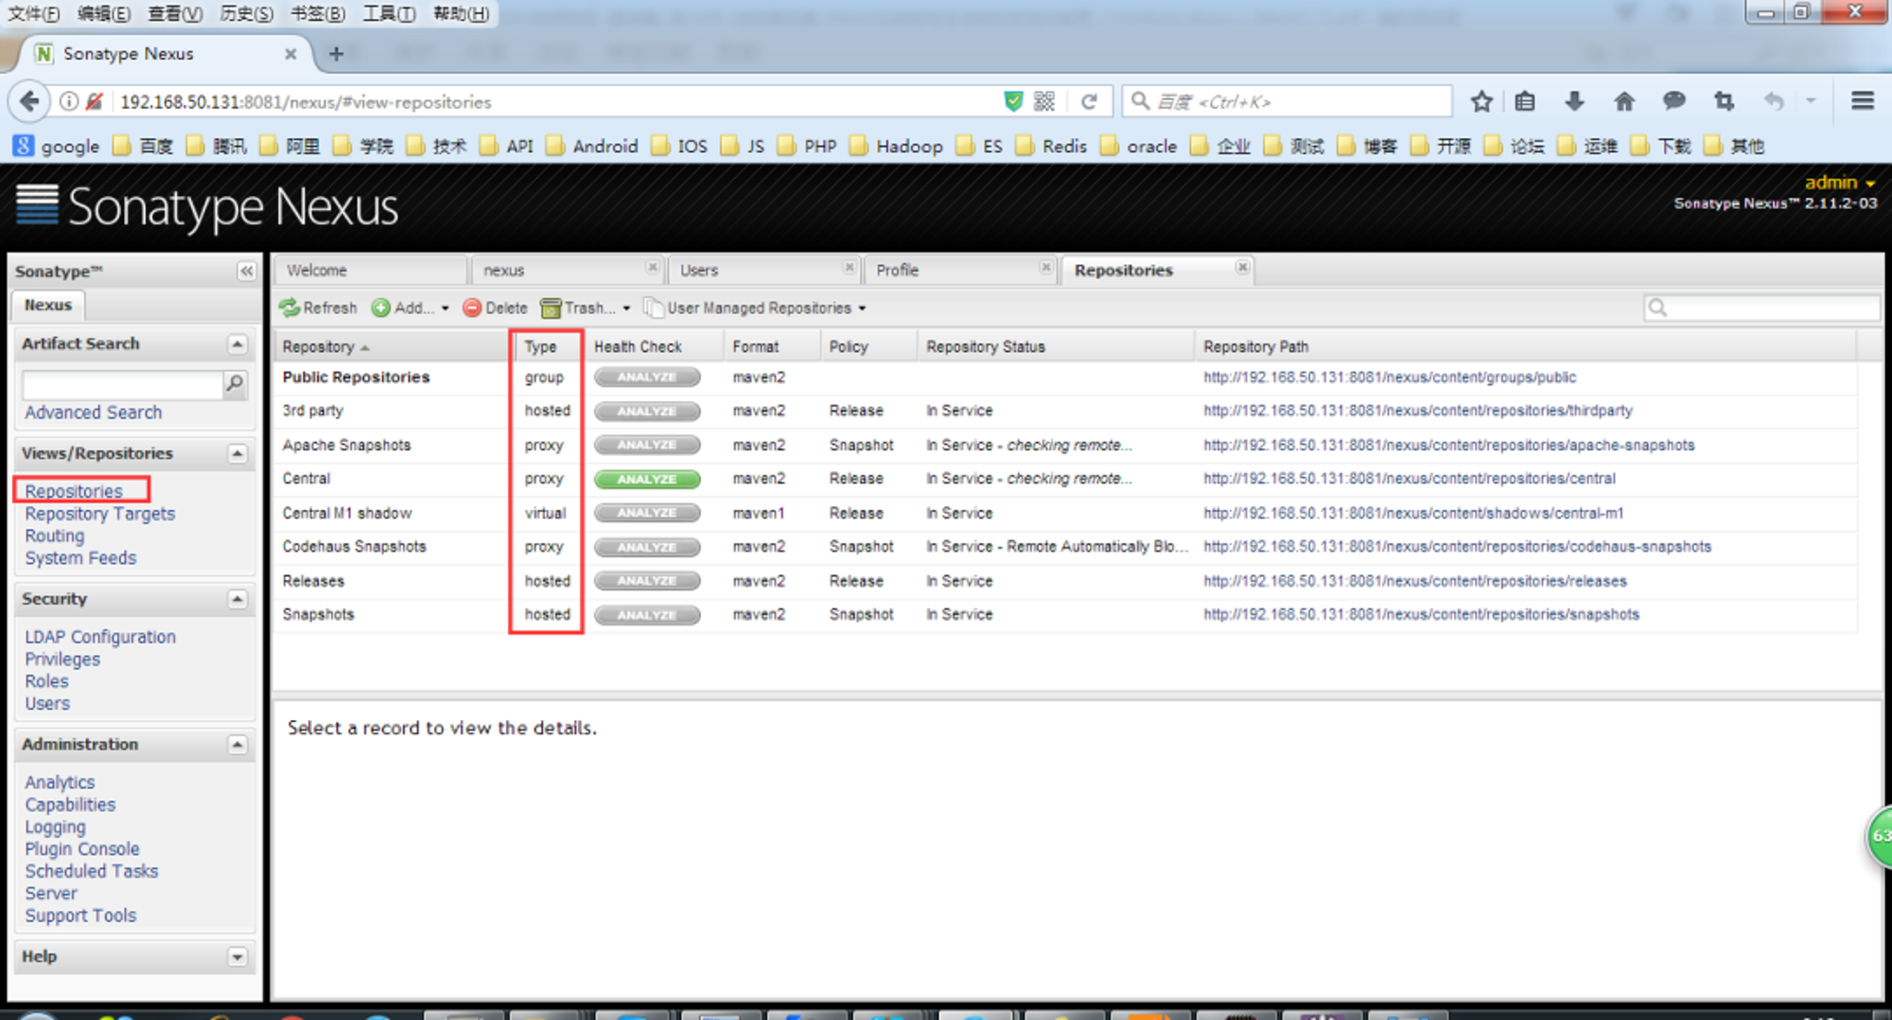
Task: Click Analyze for Snapshots row
Action: (x=647, y=615)
